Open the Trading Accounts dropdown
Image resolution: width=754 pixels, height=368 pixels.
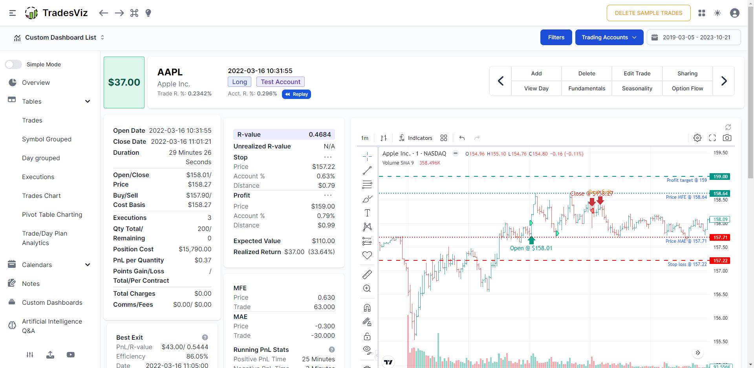click(x=609, y=37)
